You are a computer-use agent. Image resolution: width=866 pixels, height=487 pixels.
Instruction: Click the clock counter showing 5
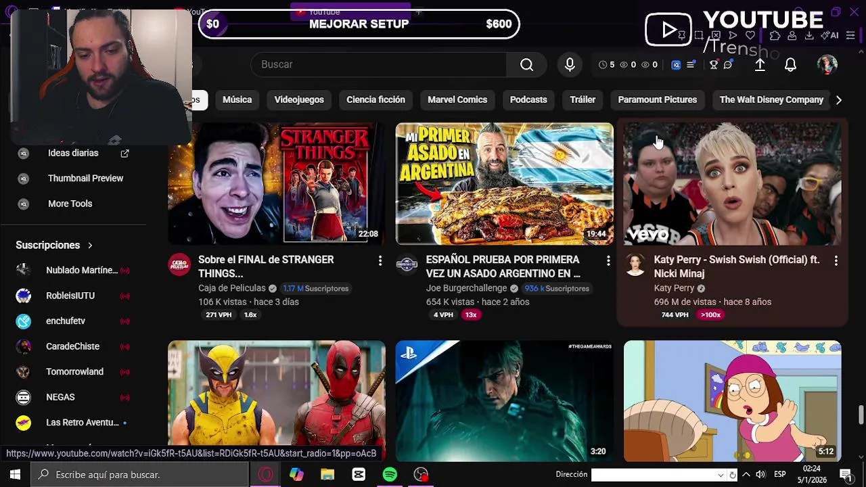pos(607,65)
